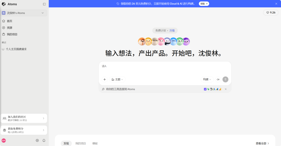This screenshot has height=146, width=281.
Task: Click the 领取 button in banner
Action: click(x=204, y=4)
